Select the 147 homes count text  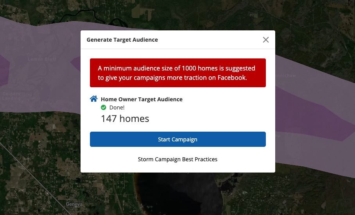pyautogui.click(x=125, y=119)
